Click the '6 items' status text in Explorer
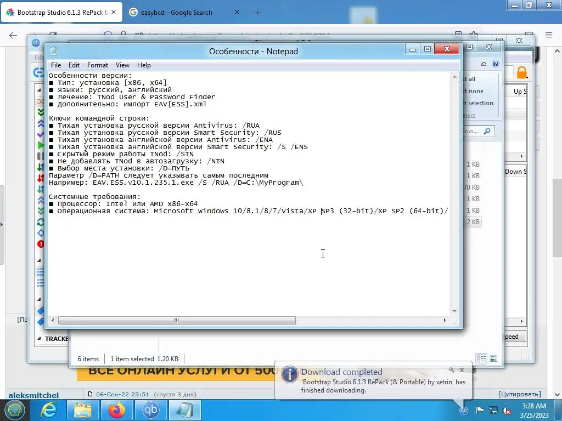 coord(88,359)
